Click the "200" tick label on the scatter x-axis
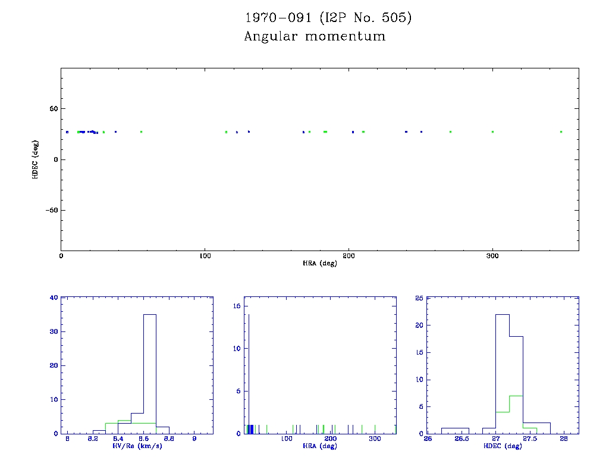This screenshot has width=609, height=457. point(349,256)
